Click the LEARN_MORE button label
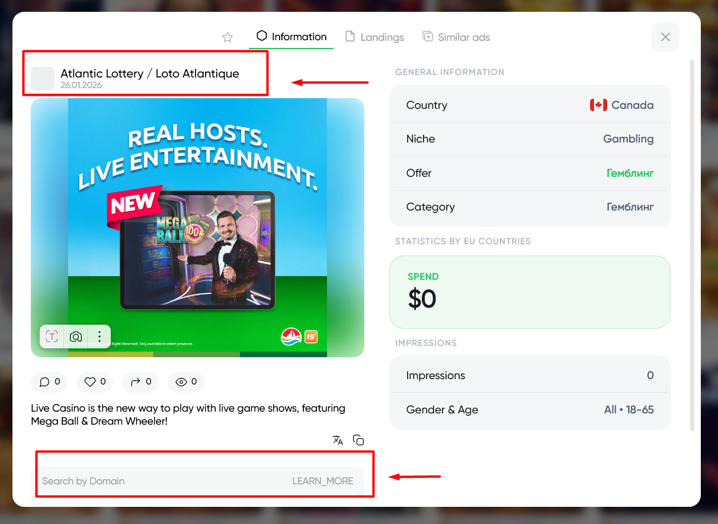The image size is (718, 524). pos(322,481)
